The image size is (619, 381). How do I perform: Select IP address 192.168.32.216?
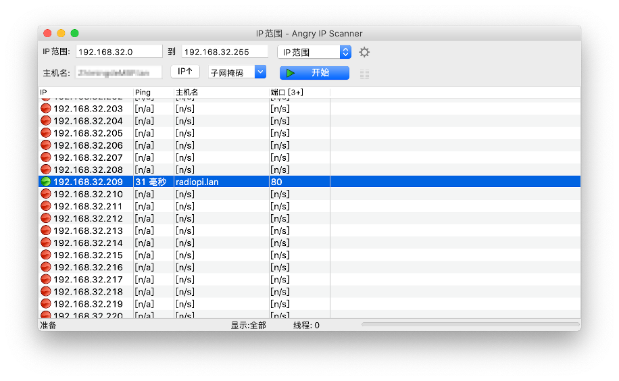pos(88,268)
